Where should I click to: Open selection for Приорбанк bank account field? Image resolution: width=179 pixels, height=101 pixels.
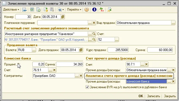pyautogui.click(x=90, y=40)
